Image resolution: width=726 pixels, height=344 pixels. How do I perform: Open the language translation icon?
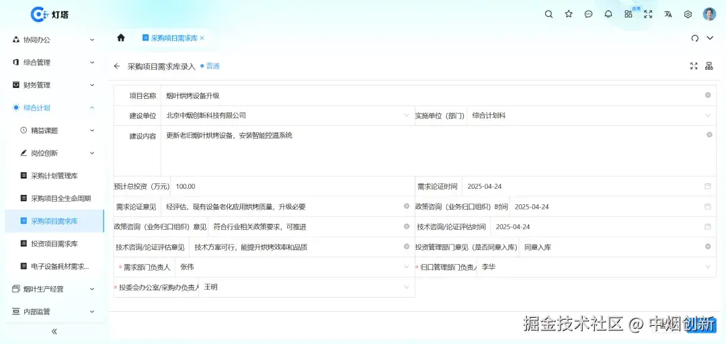click(668, 14)
